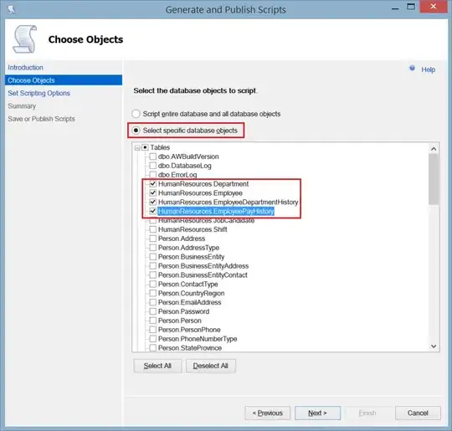
Task: Select specific database objects radio button
Action: 136,131
